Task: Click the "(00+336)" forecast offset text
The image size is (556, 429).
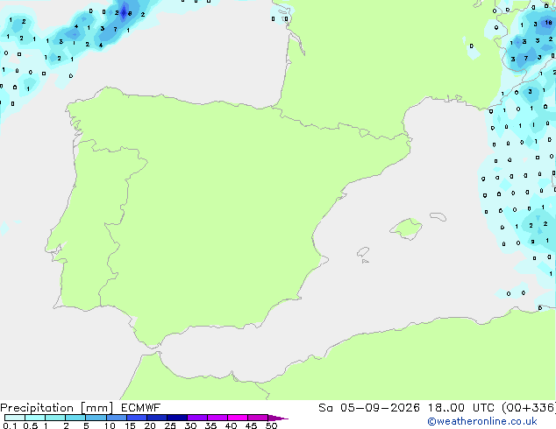Action: 529,408
